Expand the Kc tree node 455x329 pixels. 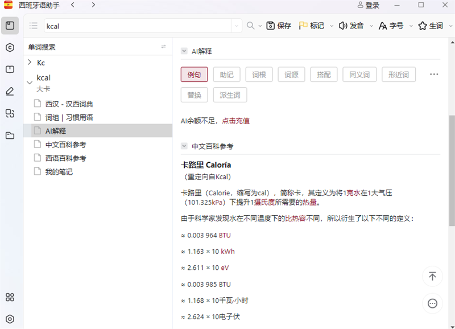coord(30,63)
